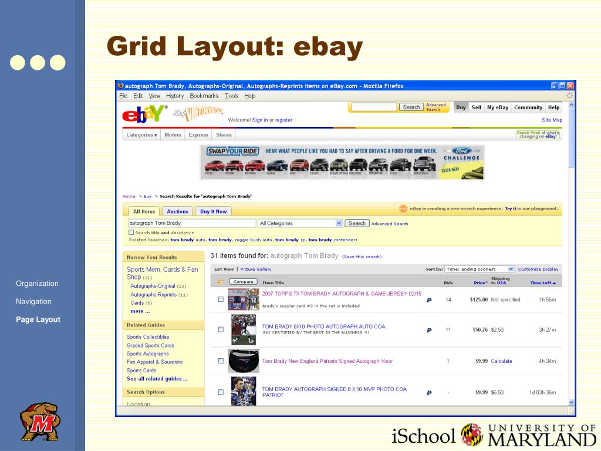601x451 pixels.
Task: Click the page scrollbar up arrow
Action: [571, 105]
